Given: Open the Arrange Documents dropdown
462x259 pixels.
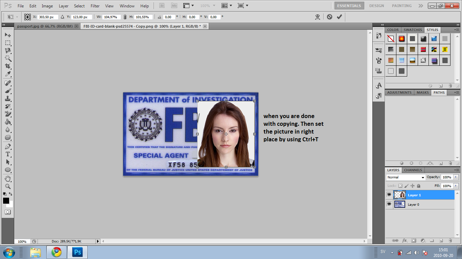Looking at the screenshot, I should [x=227, y=6].
